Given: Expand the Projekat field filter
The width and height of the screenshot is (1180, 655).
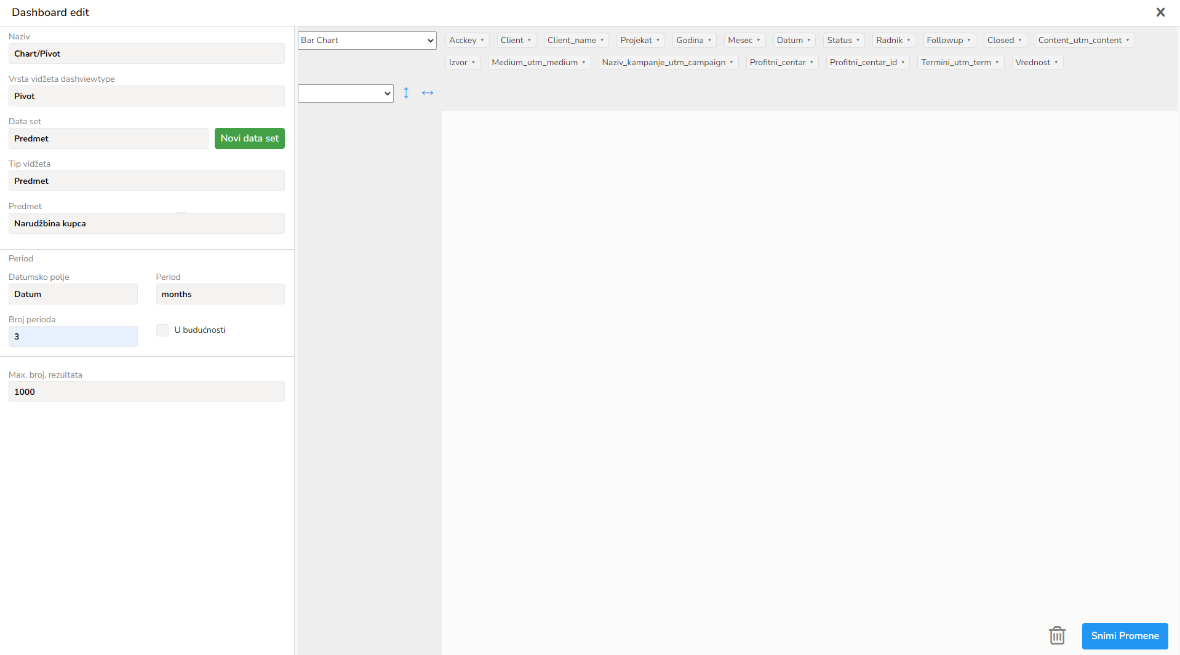Looking at the screenshot, I should (658, 41).
